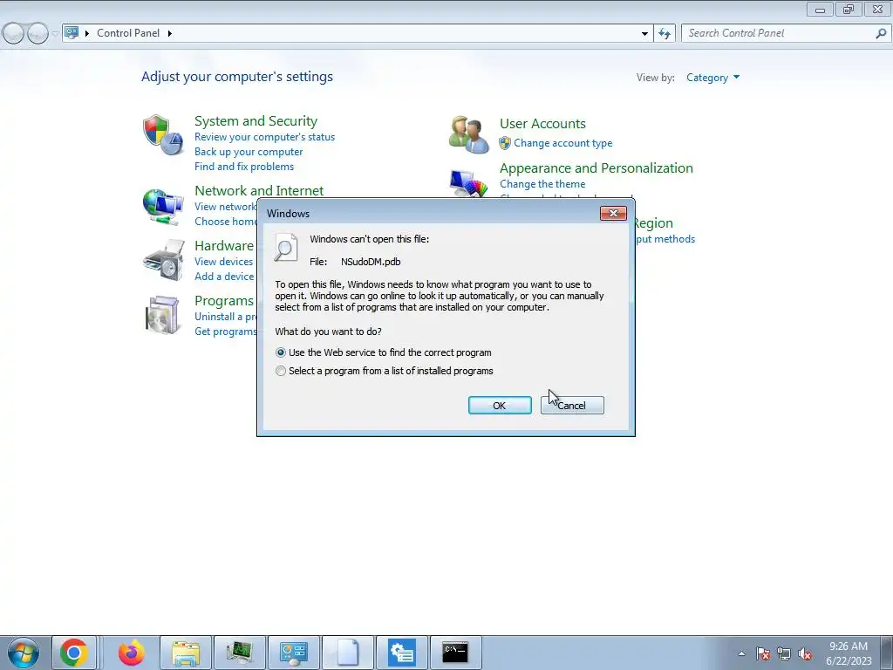Click the Appearance and Personalization monitor icon

468,183
